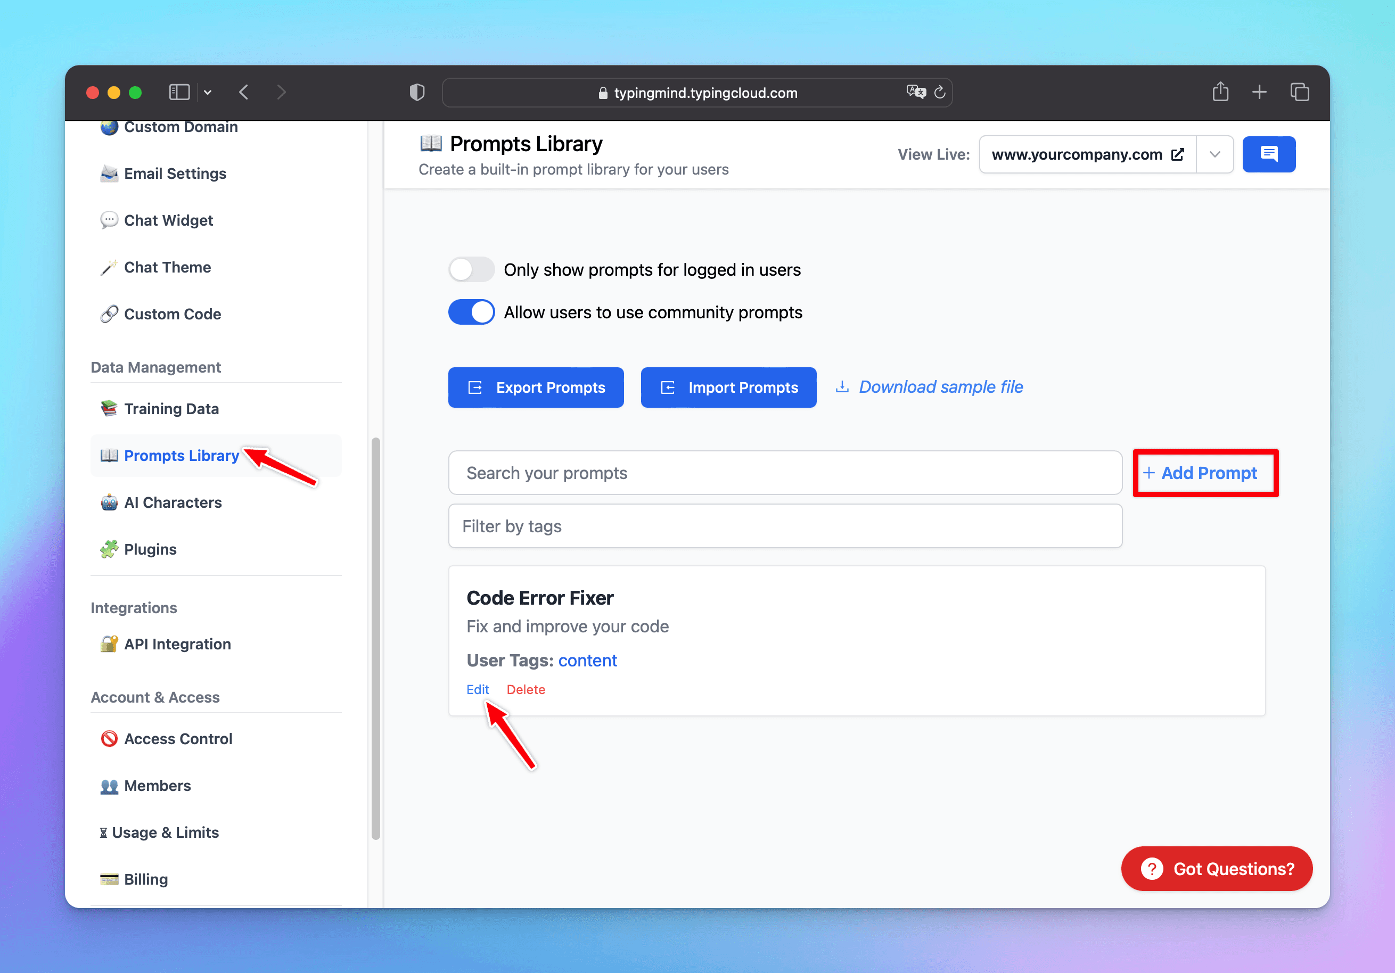This screenshot has width=1395, height=973.
Task: Click the translate page icon in address bar
Action: pyautogui.click(x=916, y=92)
